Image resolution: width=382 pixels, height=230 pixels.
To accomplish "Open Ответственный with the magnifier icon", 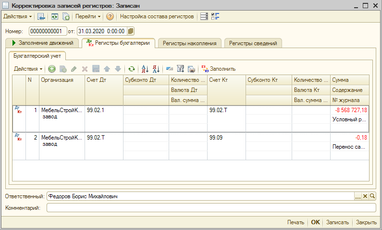I will [x=372, y=196].
